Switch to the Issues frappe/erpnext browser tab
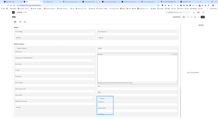Viewport: 218px width, 119px height. (150, 2)
